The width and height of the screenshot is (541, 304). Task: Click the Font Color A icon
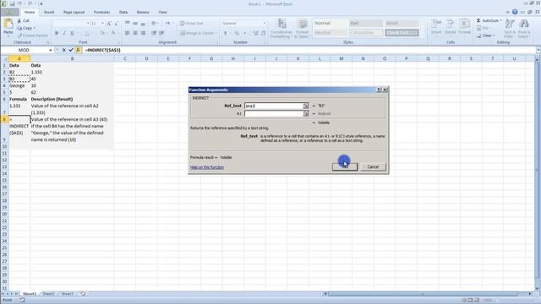[112, 33]
